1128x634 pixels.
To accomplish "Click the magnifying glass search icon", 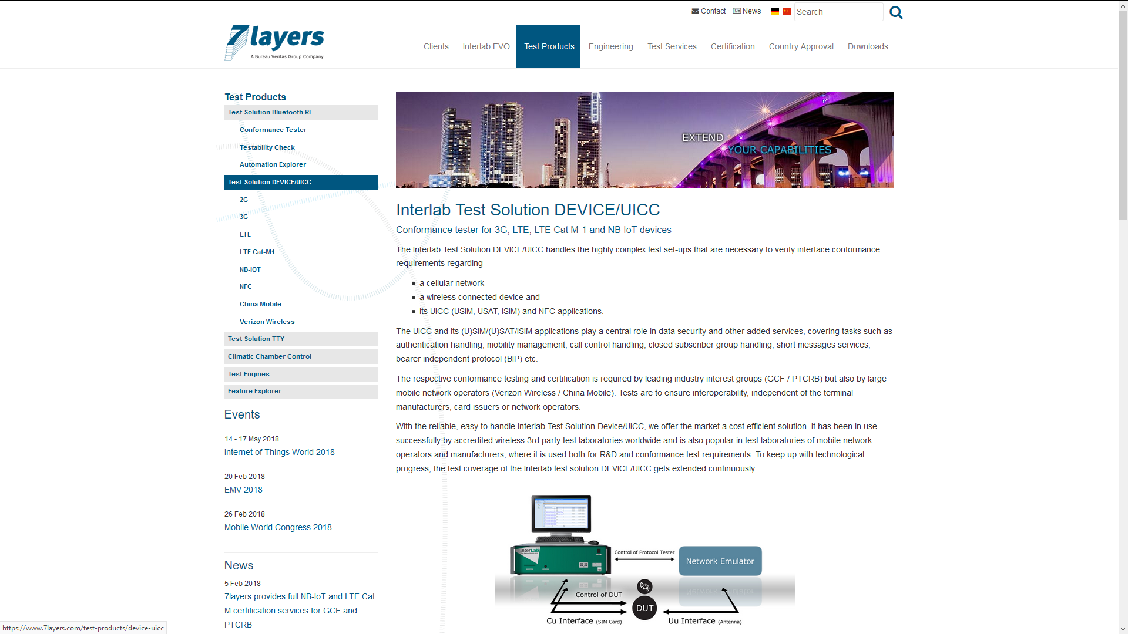I will [895, 12].
